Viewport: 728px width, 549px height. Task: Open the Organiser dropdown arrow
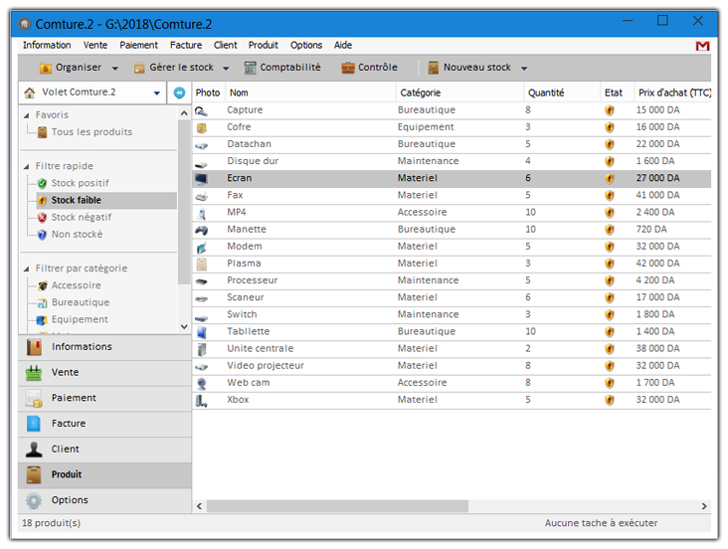115,69
